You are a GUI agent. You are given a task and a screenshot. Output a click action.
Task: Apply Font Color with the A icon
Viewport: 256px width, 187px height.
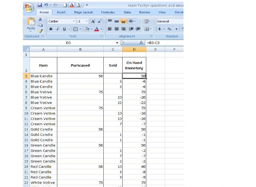tap(96, 29)
